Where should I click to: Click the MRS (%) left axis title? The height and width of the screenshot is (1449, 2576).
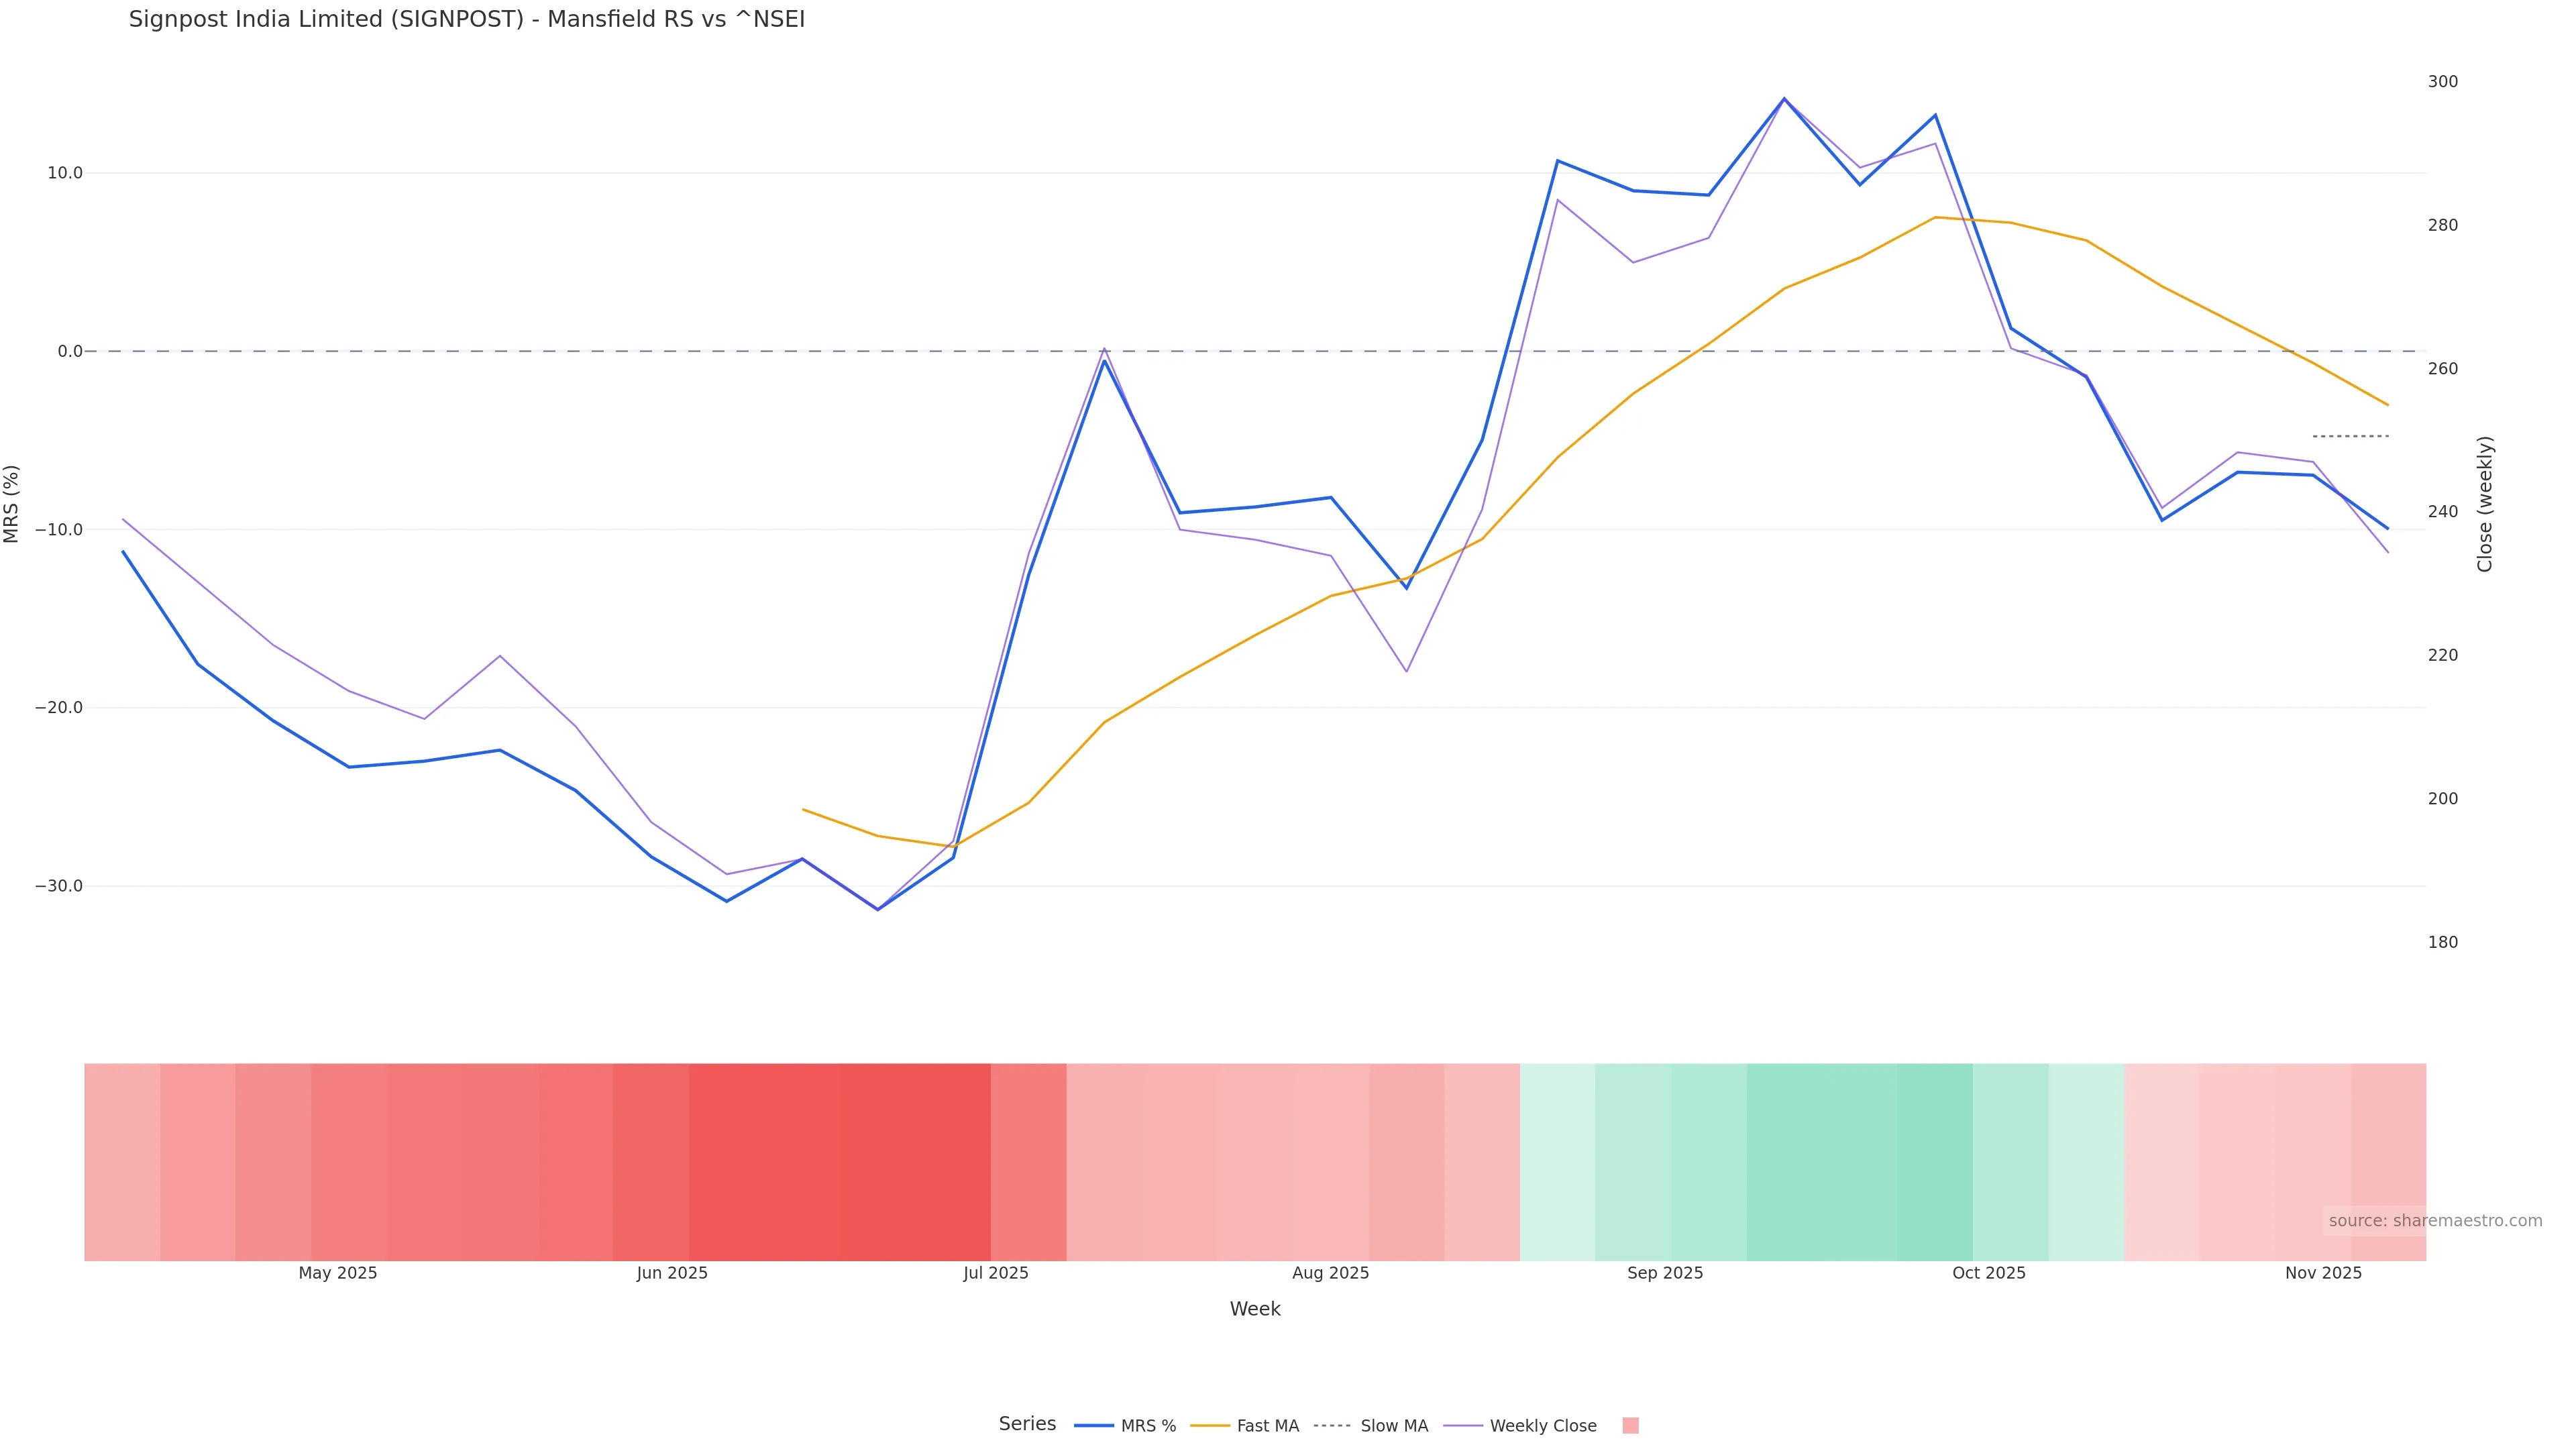click(x=12, y=504)
